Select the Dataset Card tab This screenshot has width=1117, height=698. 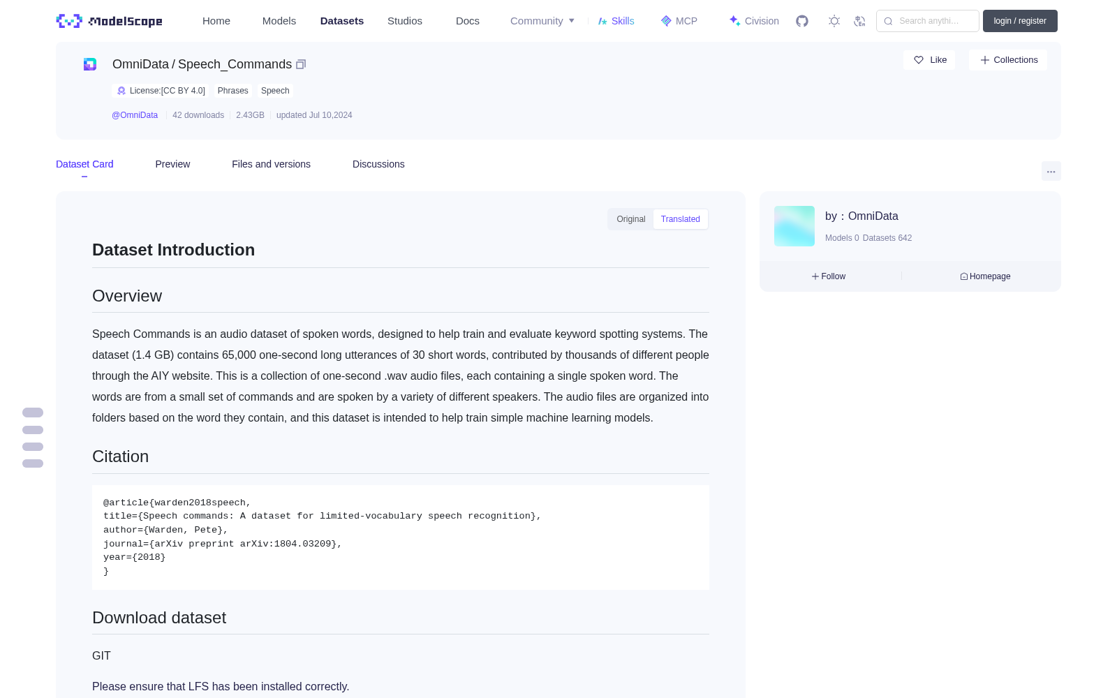tap(84, 164)
